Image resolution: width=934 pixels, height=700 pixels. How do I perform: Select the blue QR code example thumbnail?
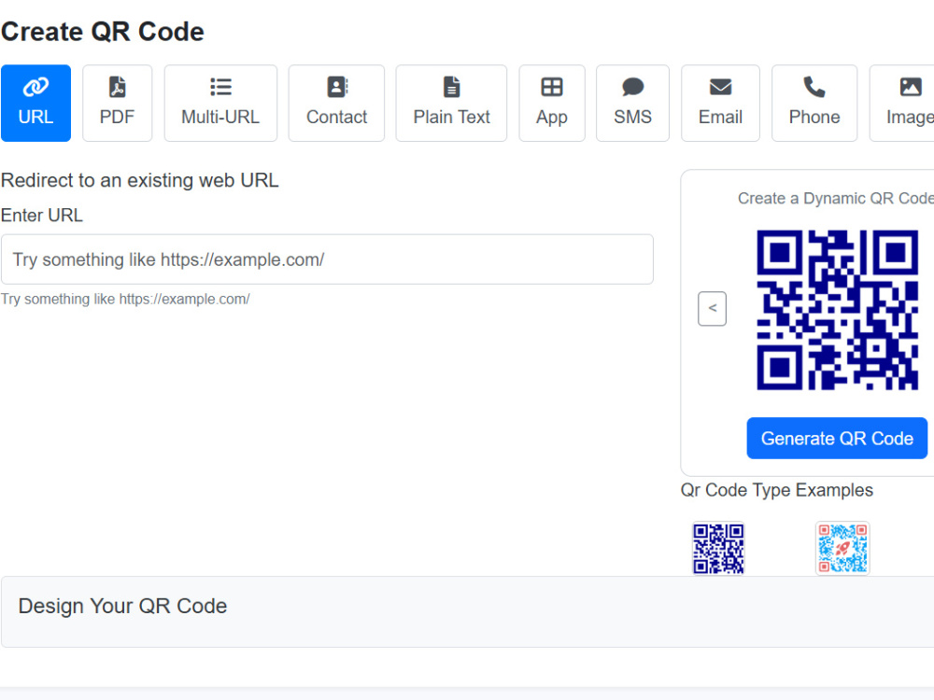[718, 548]
